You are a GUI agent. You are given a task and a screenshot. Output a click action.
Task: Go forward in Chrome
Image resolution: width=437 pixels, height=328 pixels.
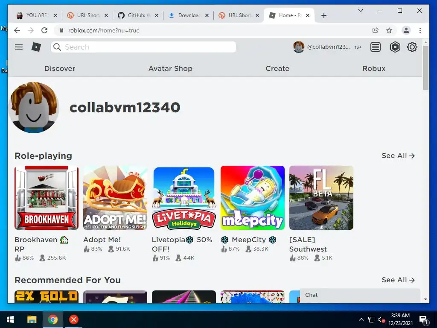click(31, 30)
